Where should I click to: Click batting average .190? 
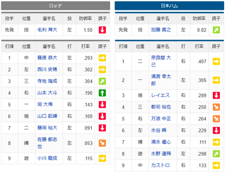(88, 93)
